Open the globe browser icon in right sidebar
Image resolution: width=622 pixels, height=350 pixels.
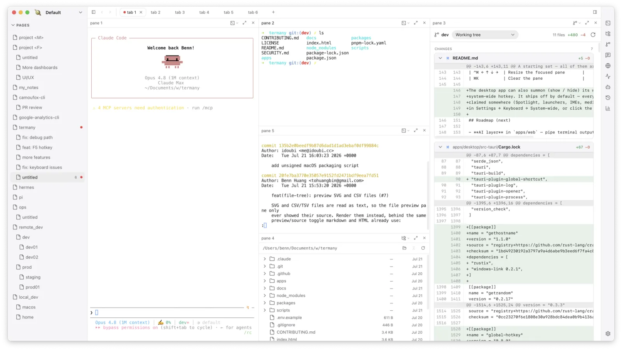[x=608, y=66]
